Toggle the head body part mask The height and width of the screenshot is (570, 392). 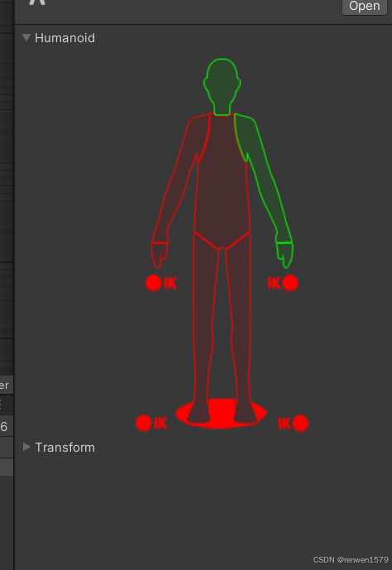click(x=222, y=87)
